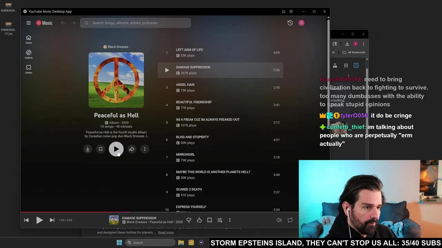
Task: Open browser window profile avatar
Action: [x=355, y=44]
